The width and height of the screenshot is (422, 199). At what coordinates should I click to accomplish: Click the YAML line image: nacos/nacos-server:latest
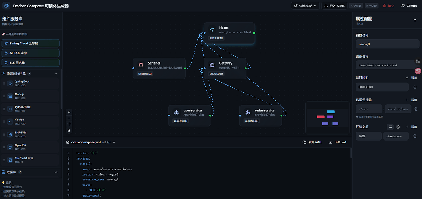click(x=107, y=169)
